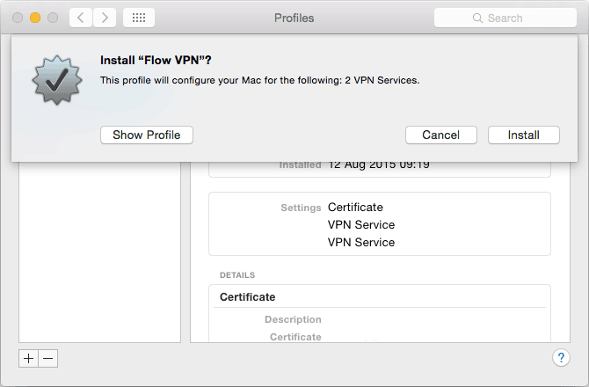Viewport: 589px width, 387px height.
Task: Install the Flow VPN profile
Action: tap(524, 135)
